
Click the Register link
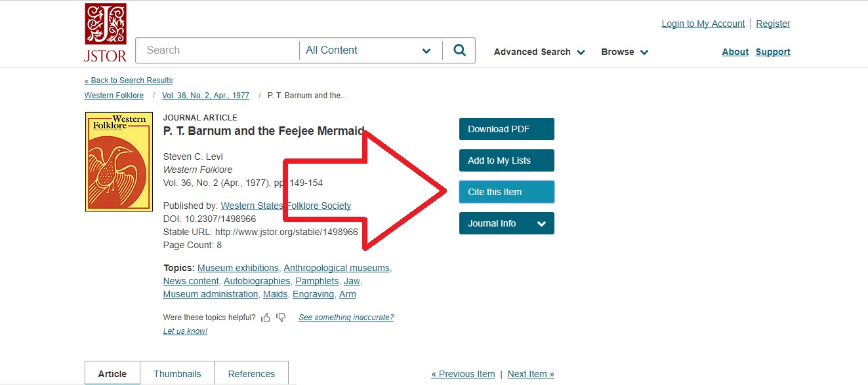click(x=773, y=24)
